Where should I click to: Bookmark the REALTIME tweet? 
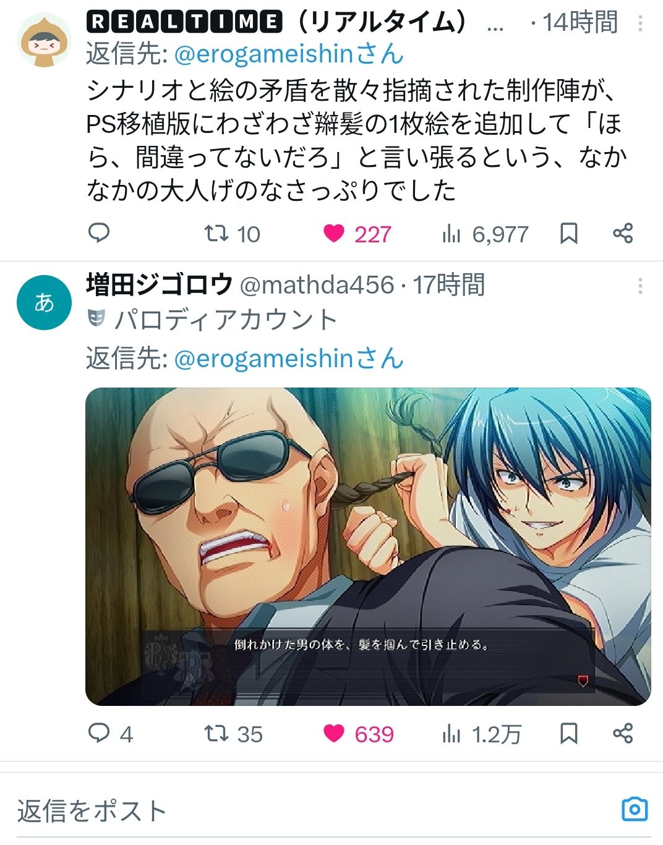pos(569,234)
